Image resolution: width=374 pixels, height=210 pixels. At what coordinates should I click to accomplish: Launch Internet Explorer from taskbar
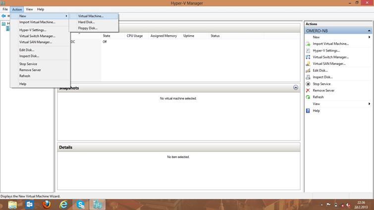[x=63, y=205]
